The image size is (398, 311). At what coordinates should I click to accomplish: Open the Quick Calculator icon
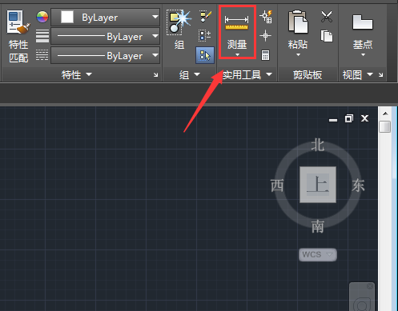tap(265, 55)
